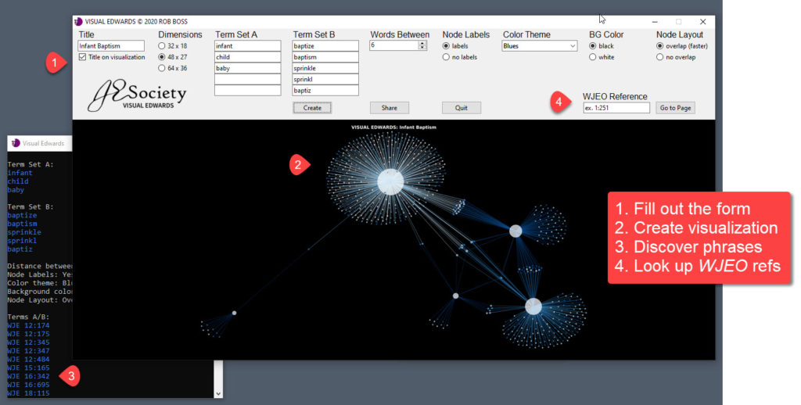
Task: Click the largest white node in the visualization
Action: point(390,182)
